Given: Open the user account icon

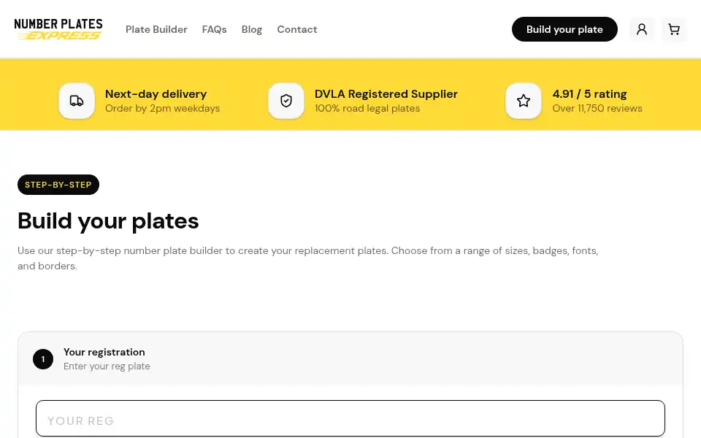Looking at the screenshot, I should click(x=642, y=29).
